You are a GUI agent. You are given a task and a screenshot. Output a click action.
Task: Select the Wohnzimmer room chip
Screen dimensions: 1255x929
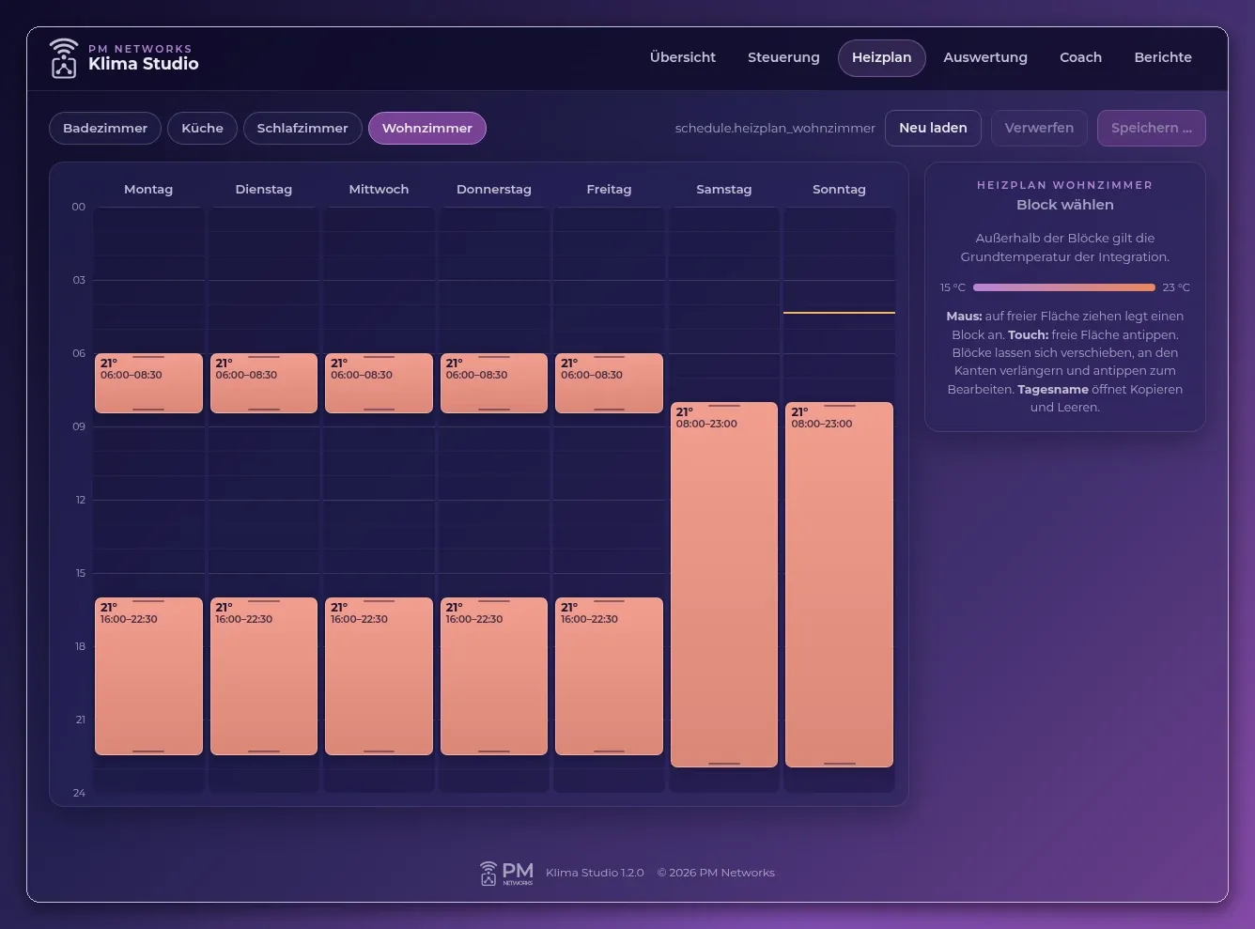coord(427,128)
